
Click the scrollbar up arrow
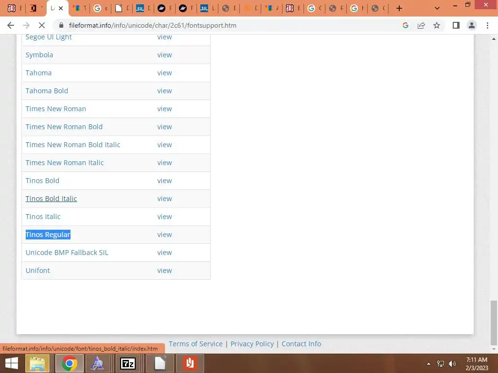[x=494, y=39]
